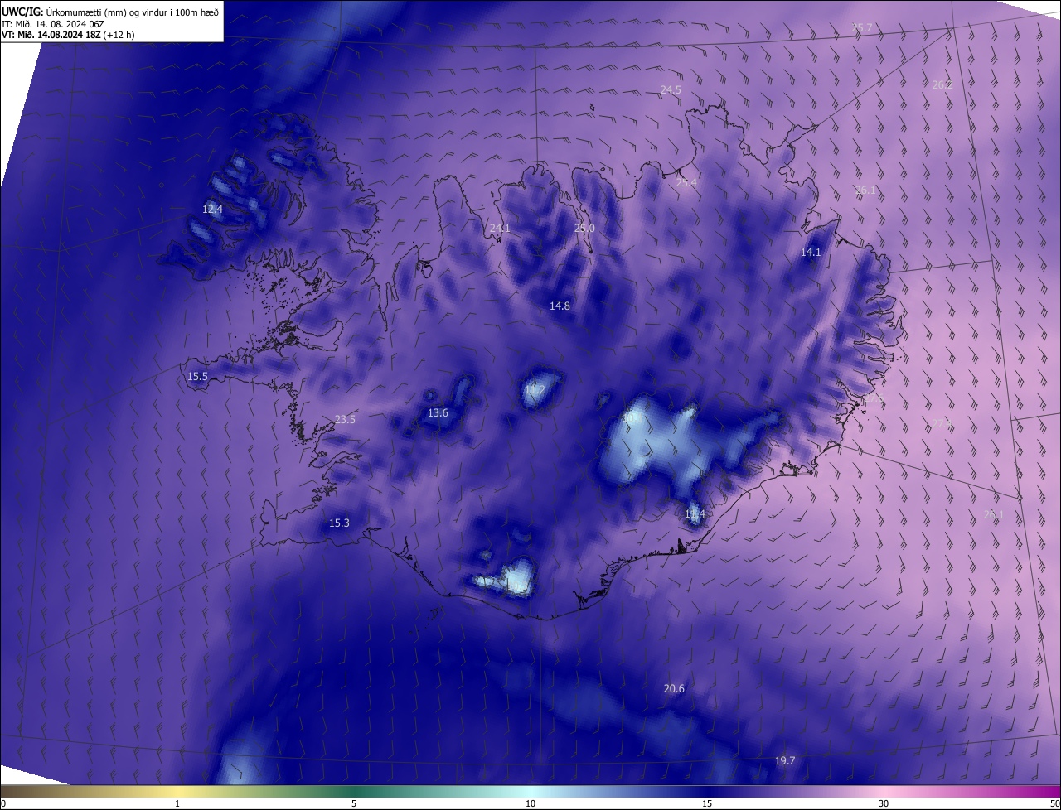Click the 25.4 value label
This screenshot has width=1061, height=810.
coord(686,182)
